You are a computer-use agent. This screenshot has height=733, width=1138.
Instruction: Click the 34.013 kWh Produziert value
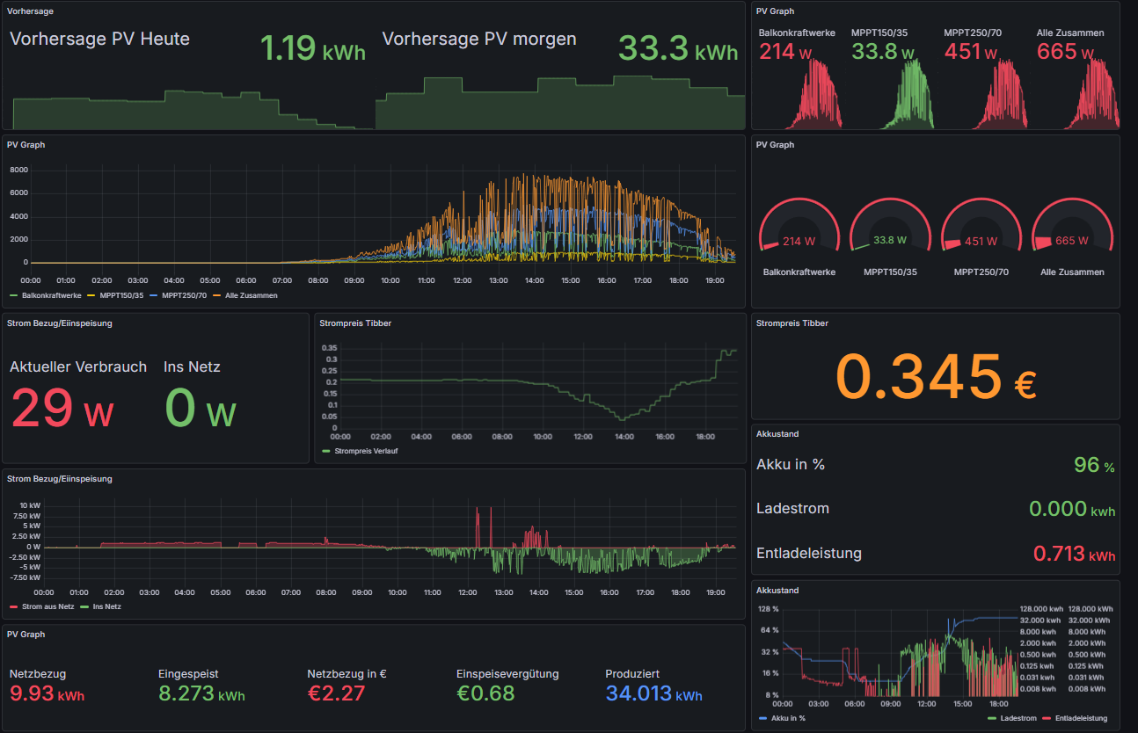[653, 693]
